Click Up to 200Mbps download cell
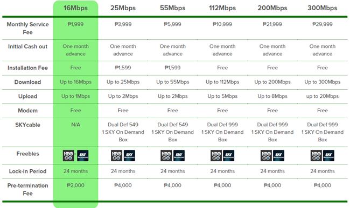The height and width of the screenshot is (208, 350). coord(272,82)
